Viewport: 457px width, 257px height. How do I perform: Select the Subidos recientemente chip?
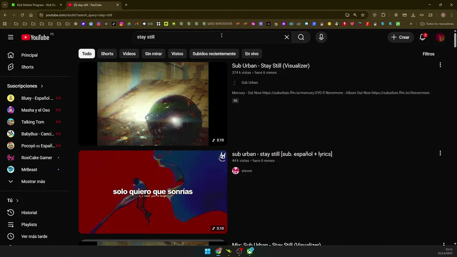(x=214, y=54)
